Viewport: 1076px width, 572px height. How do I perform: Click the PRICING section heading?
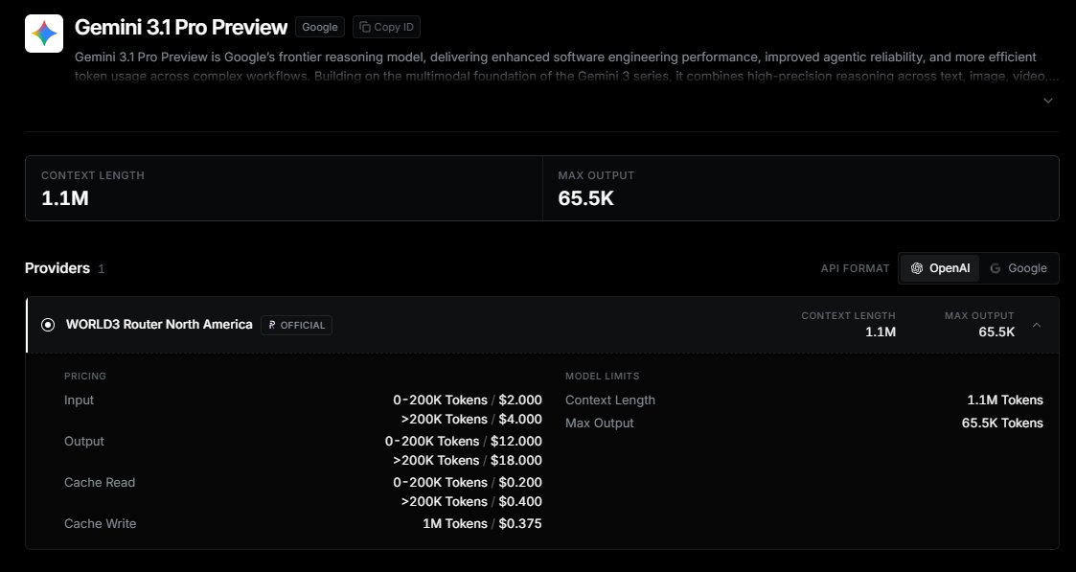(85, 376)
